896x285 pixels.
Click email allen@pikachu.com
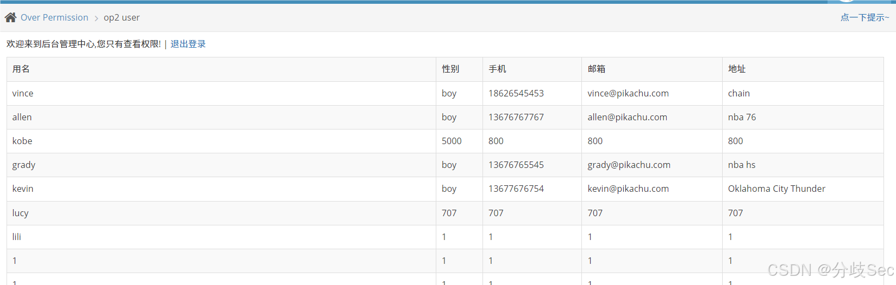628,117
